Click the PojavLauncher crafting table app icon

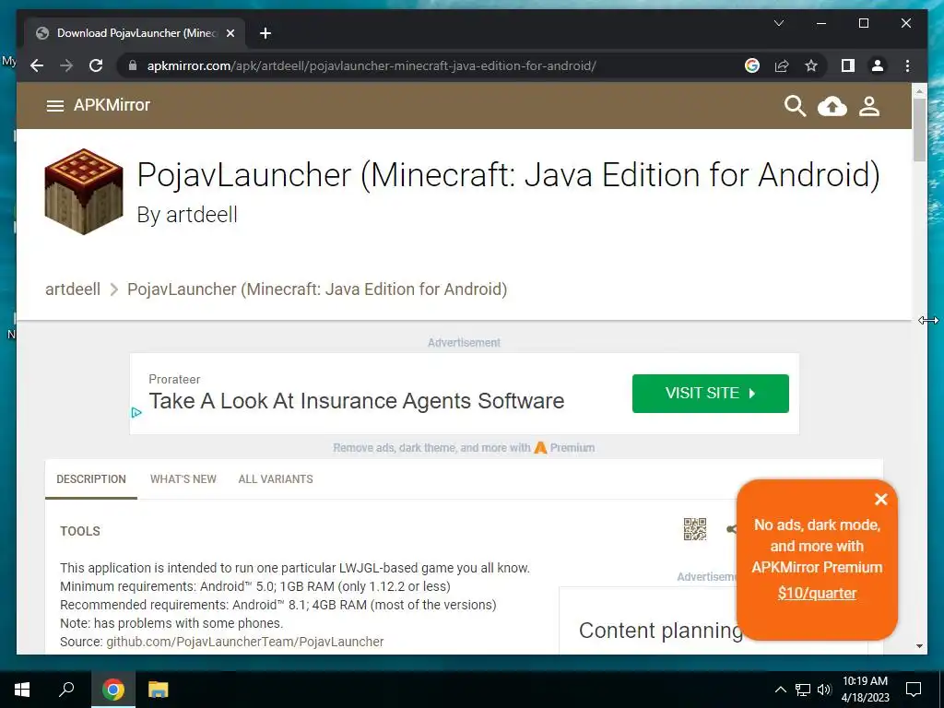point(84,192)
